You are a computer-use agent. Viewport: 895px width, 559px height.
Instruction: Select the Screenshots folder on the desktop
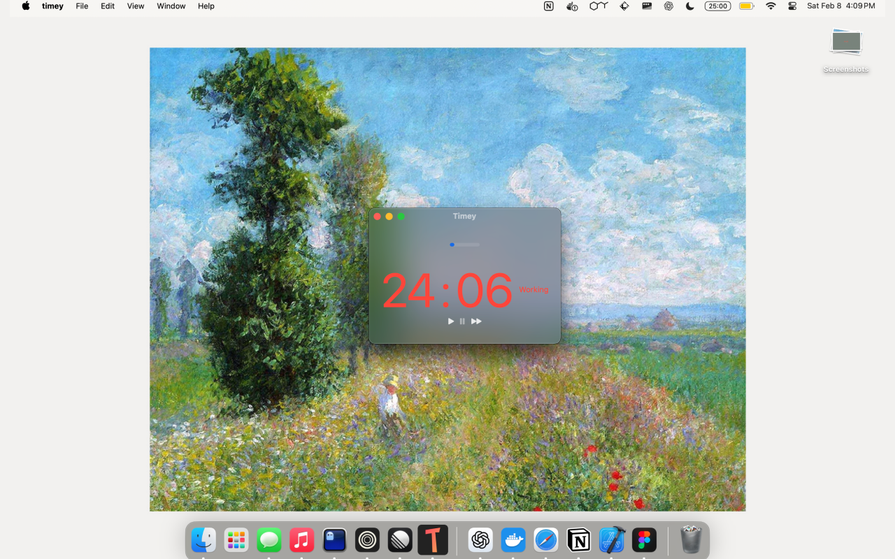click(x=846, y=50)
